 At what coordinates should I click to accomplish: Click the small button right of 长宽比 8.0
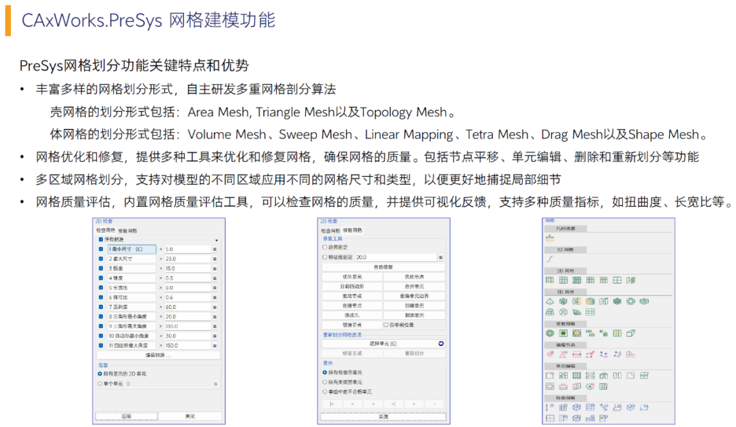coord(215,288)
